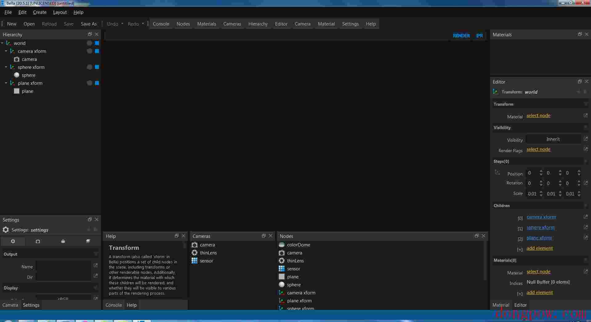Collapse the camera xform tree node
The height and width of the screenshot is (322, 591).
pos(6,51)
